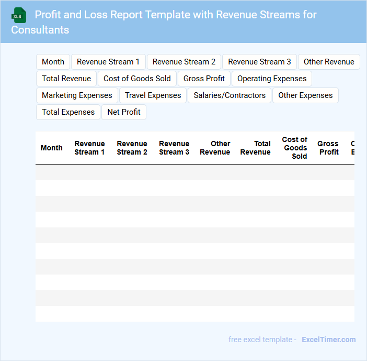Select the Total Revenue tag
Viewport: 367px width, 361px height.
tap(66, 79)
